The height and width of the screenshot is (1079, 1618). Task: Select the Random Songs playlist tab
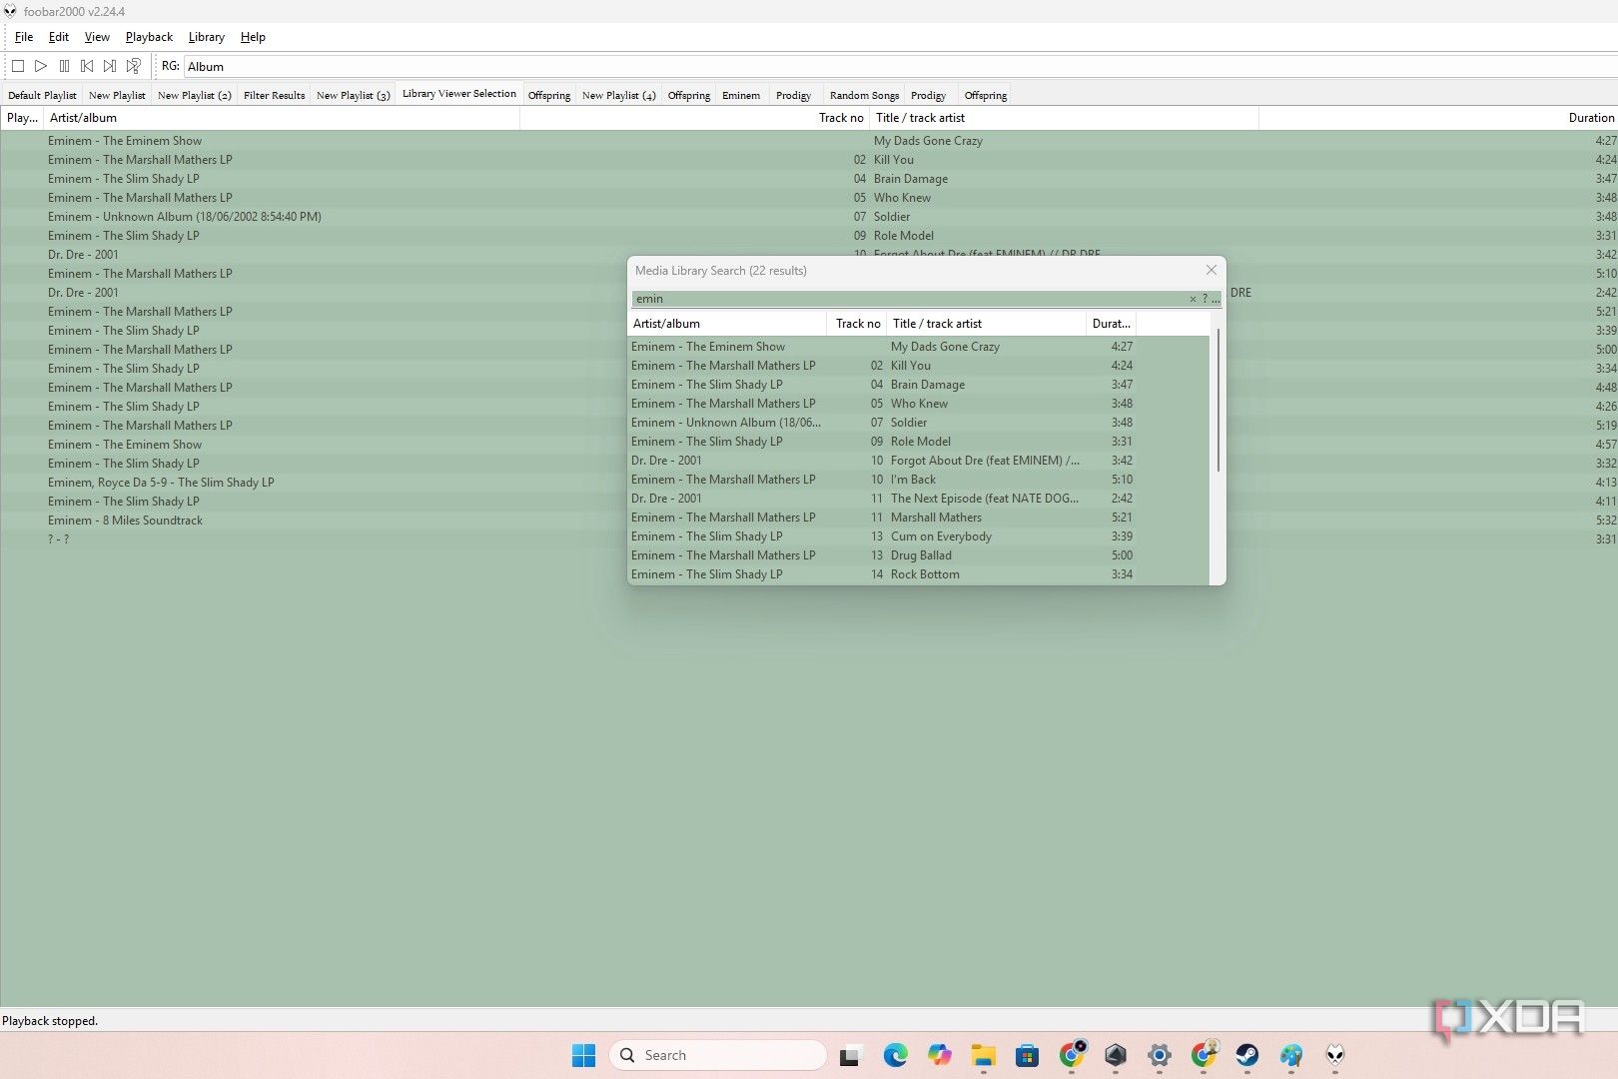(864, 95)
